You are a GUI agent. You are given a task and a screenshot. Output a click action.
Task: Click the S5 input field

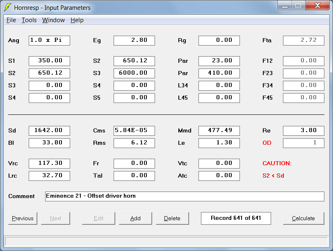tap(134, 98)
